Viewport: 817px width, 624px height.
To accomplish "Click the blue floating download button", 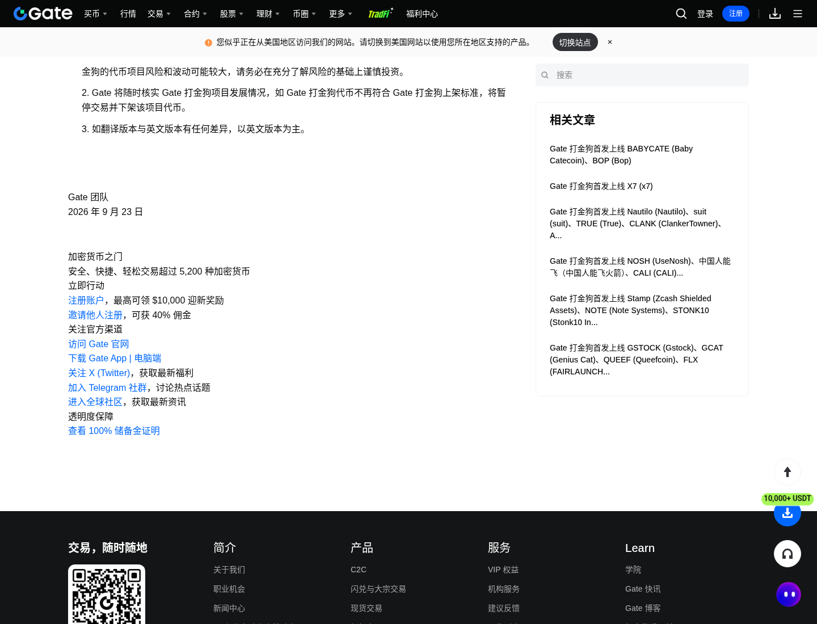I will 787,513.
